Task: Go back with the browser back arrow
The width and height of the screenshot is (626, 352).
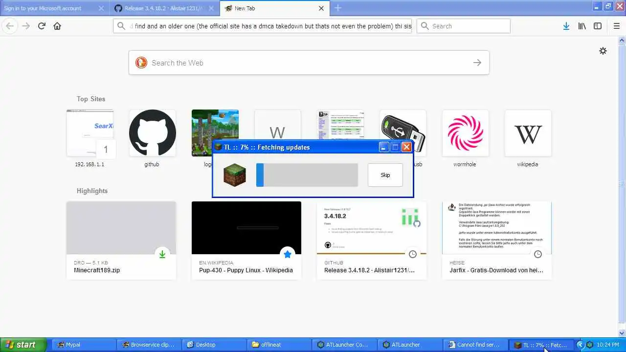Action: (x=10, y=26)
